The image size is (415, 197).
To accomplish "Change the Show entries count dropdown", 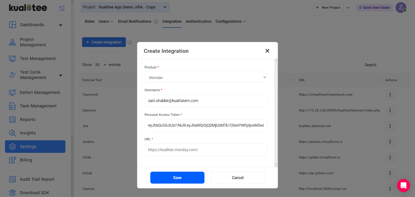I will (x=100, y=65).
